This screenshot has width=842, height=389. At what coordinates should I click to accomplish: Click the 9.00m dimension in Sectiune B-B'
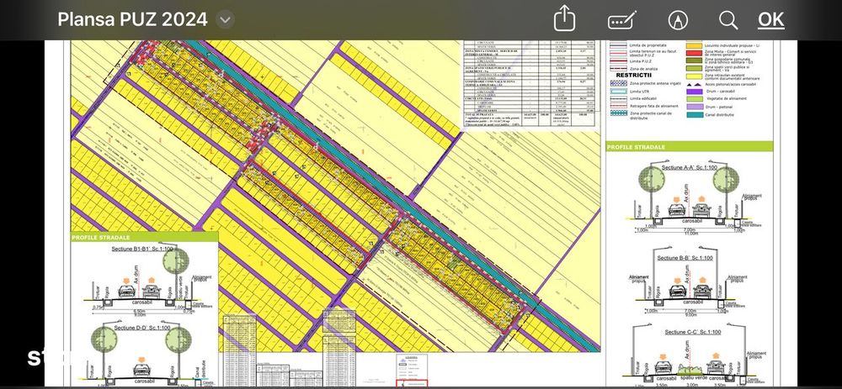click(x=690, y=314)
